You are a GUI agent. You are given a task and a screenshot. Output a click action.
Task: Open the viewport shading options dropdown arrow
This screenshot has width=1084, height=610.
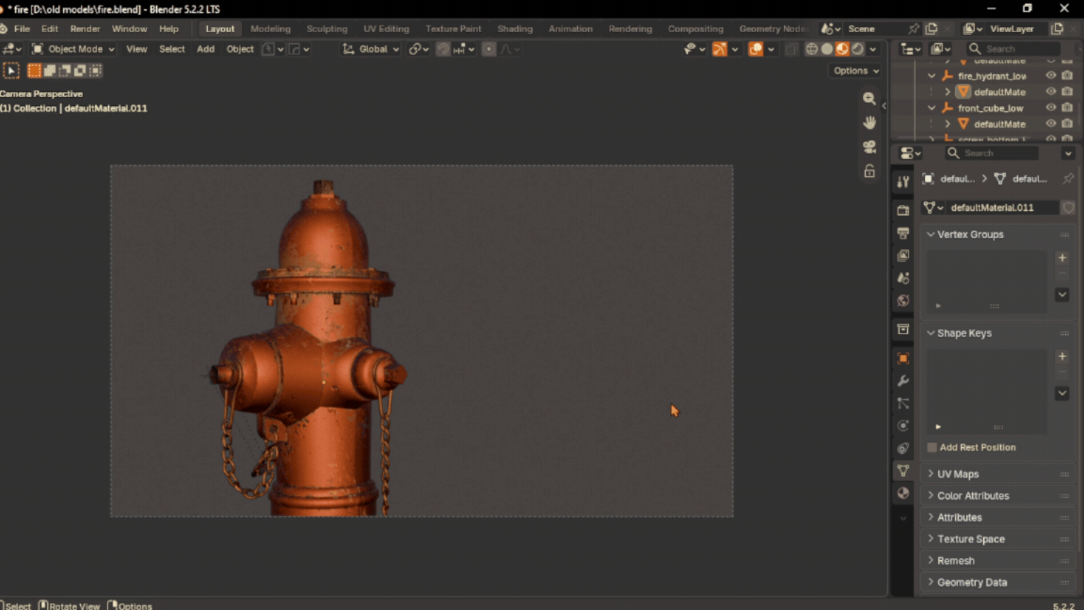873,49
